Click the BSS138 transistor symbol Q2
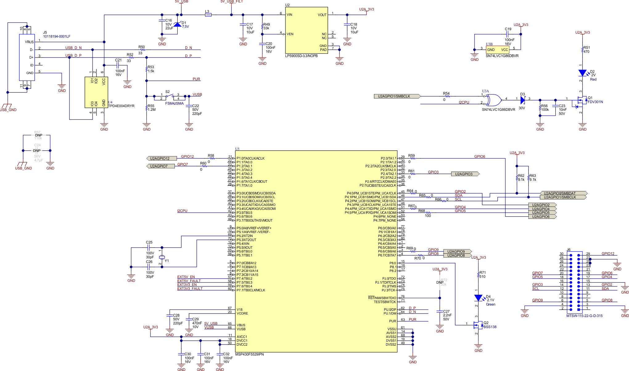Viewport: 629px width, 371px height. [479, 325]
